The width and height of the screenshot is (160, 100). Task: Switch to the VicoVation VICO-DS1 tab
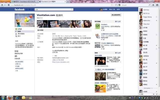coord(24,2)
